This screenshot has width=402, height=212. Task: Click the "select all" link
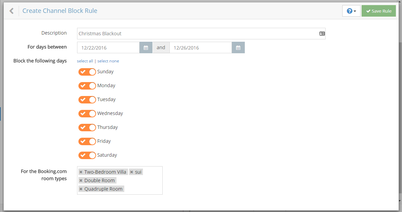pos(85,61)
